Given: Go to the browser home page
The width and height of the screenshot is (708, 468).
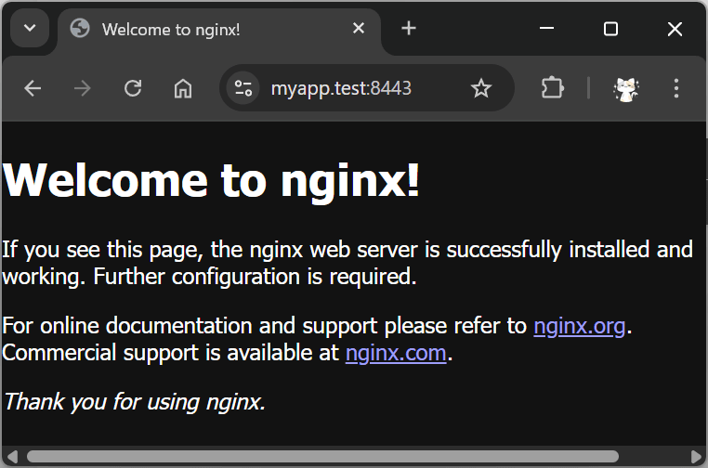Looking at the screenshot, I should pyautogui.click(x=183, y=88).
